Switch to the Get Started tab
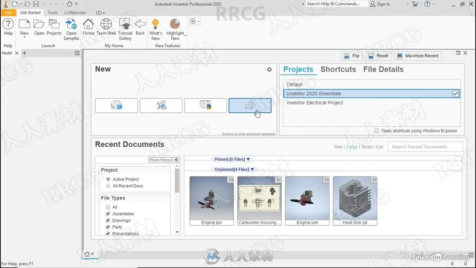This screenshot has width=476, height=268. point(30,13)
